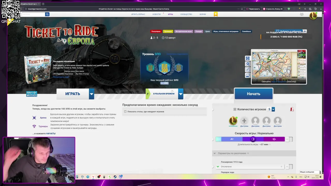Click the 'Исторические игры' tag
Image resolution: width=331 pixels, height=186 pixels.
tap(184, 31)
